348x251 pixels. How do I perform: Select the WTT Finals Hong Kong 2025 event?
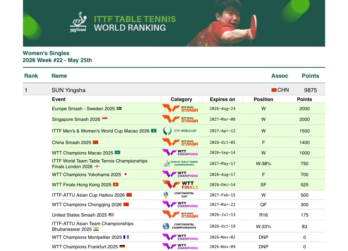81,185
